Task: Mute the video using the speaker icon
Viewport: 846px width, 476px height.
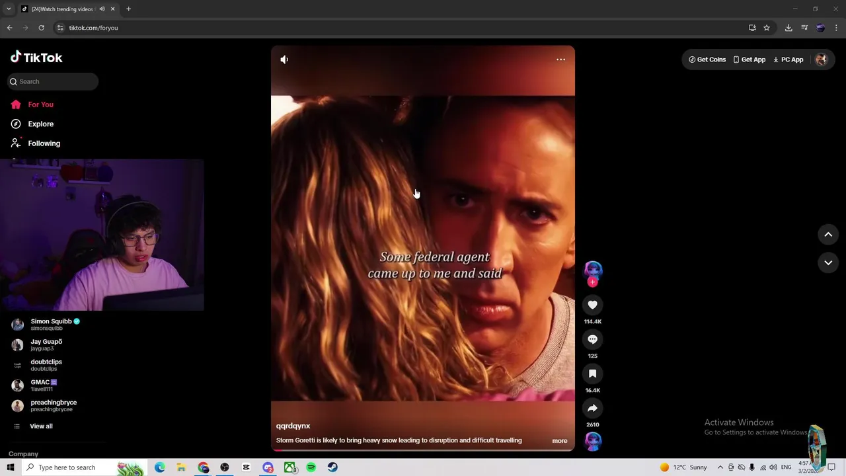Action: (x=284, y=59)
